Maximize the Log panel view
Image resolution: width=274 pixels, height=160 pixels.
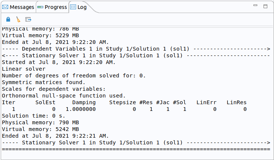(x=265, y=6)
